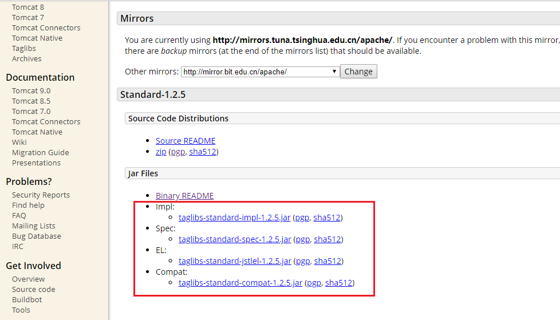Open Mailing Lists
The image size is (560, 320).
34,226
